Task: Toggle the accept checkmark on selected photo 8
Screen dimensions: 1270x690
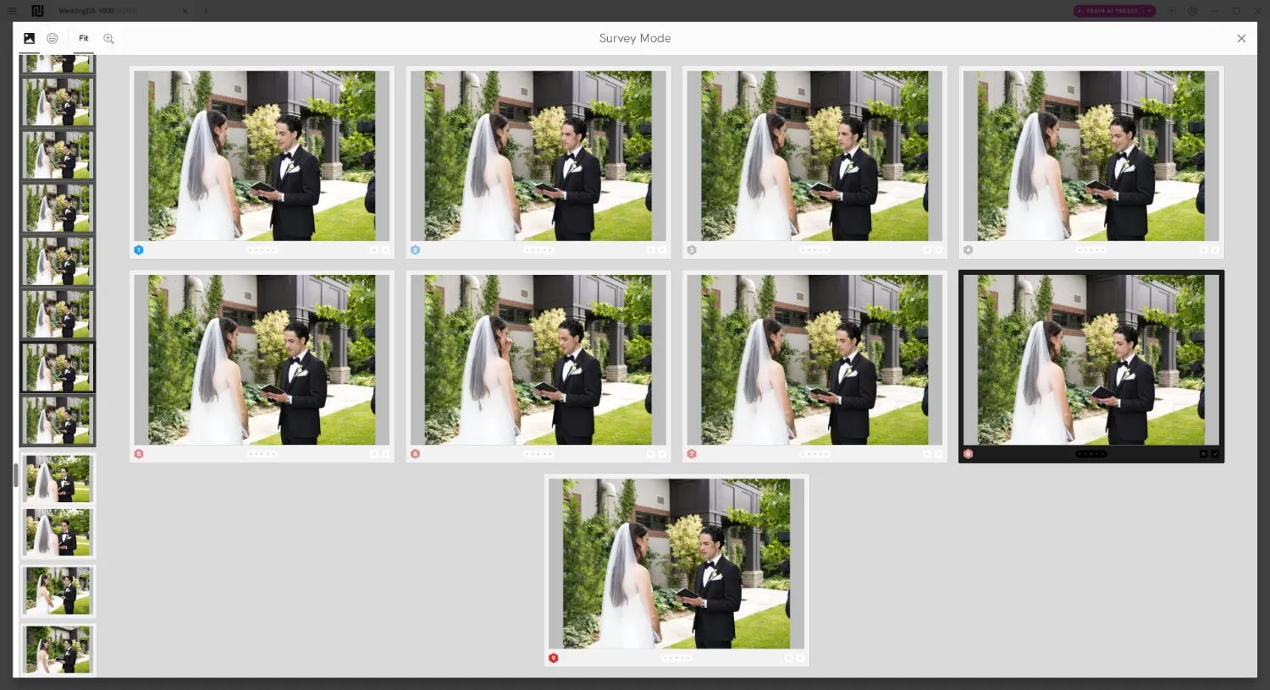Action: 1215,454
